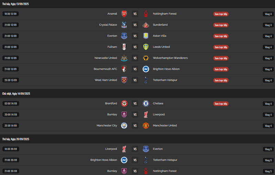Click the West Ham United crest
The image size is (275, 175).
pos(124,80)
